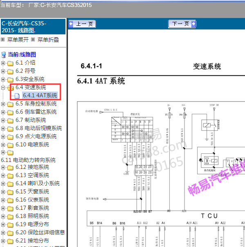Click folder icon of 6.18 照明系统
The height and width of the screenshot is (247, 245).
[10, 217]
